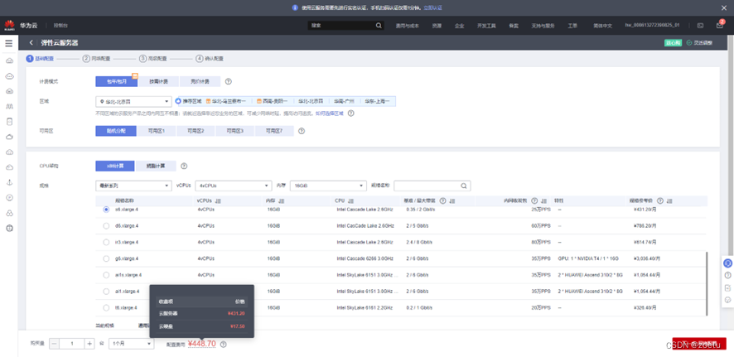Open the hamburger menu in the sidebar
The height and width of the screenshot is (357, 734).
point(9,44)
